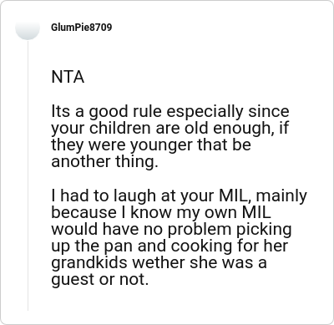The image size is (334, 325).
Task: Click the text "another thing."
Action: click(104, 161)
